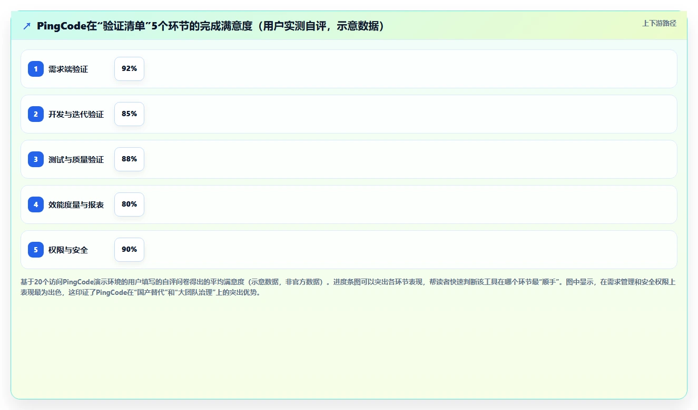Click the number 5 badge for 权限与安全
This screenshot has height=410, width=698.
[x=36, y=250]
